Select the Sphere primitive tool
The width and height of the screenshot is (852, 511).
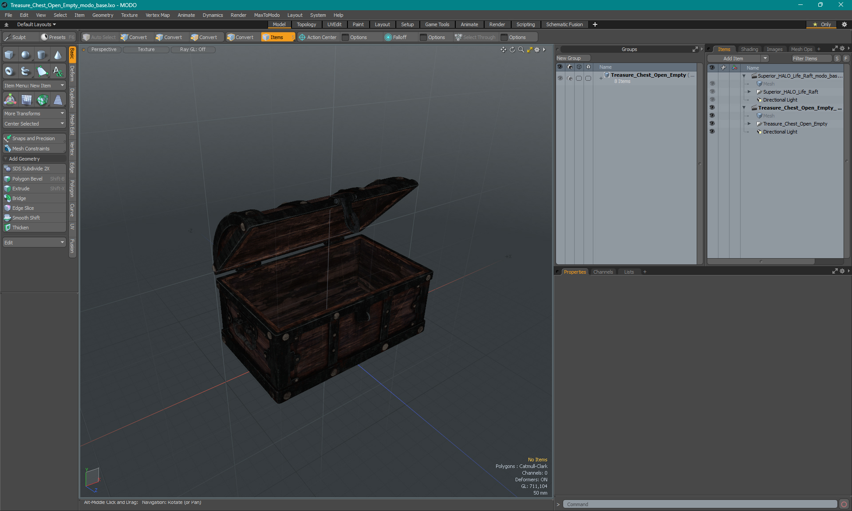coord(26,55)
